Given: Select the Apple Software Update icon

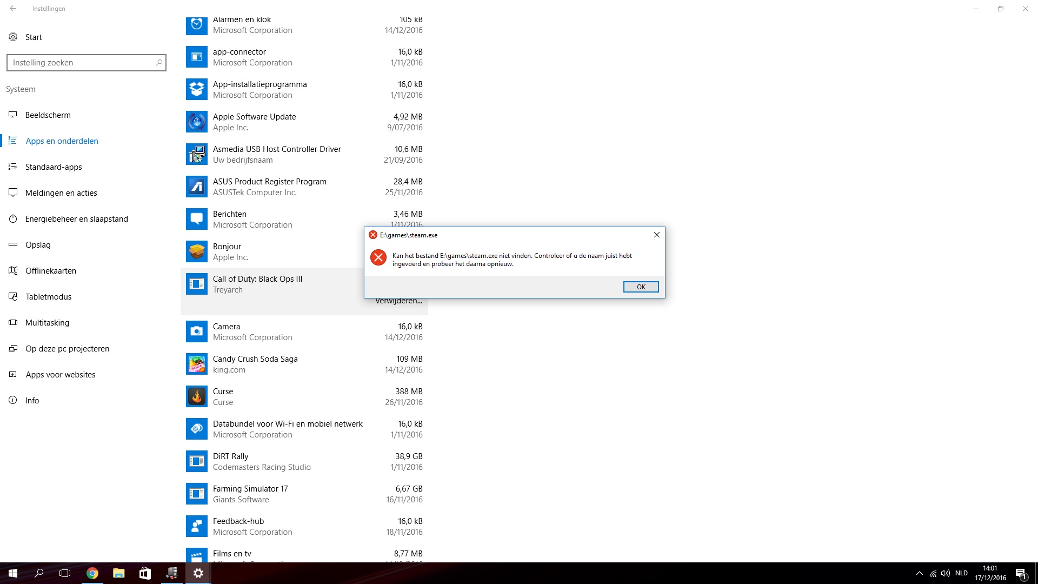Looking at the screenshot, I should pos(197,122).
